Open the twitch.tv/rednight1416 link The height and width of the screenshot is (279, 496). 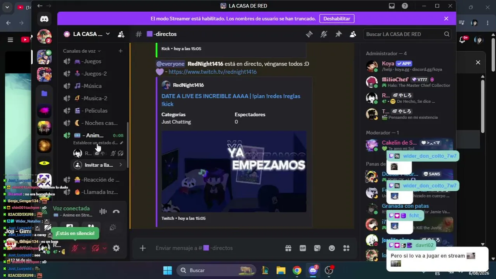pyautogui.click(x=212, y=72)
